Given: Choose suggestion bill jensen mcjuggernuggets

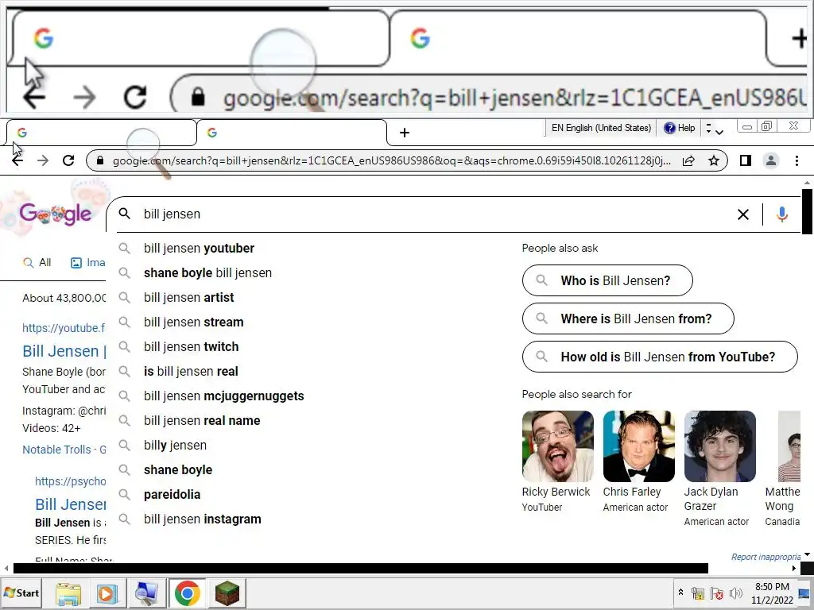Looking at the screenshot, I should [223, 396].
